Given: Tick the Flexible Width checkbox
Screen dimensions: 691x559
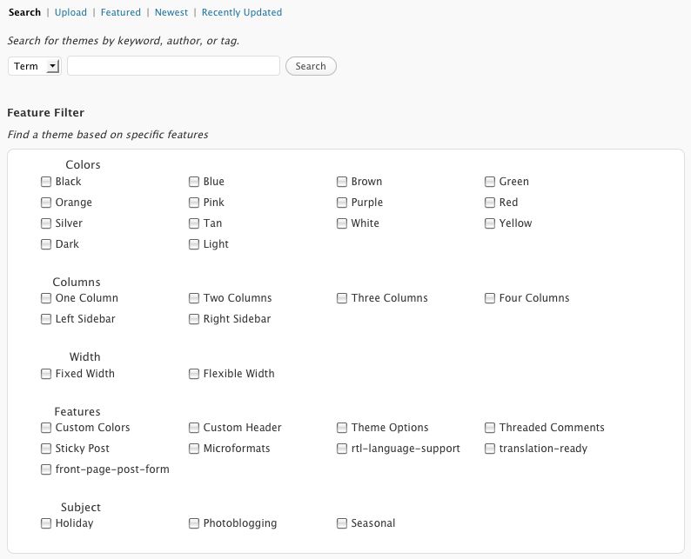Looking at the screenshot, I should (194, 374).
